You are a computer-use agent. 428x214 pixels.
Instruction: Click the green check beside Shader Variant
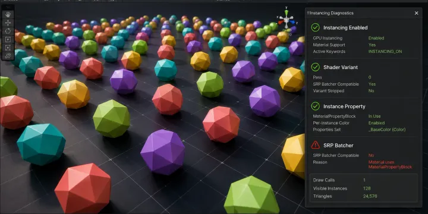[315, 67]
